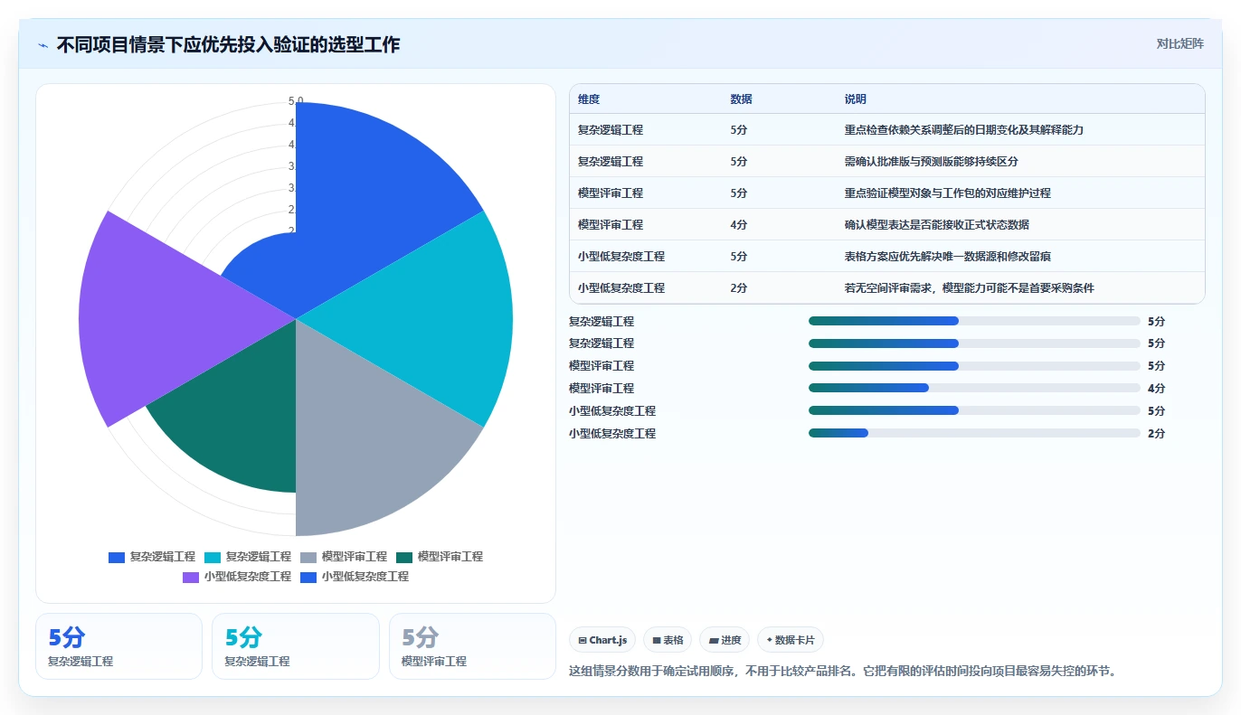1241x715 pixels.
Task: Click the 2分 cell in the table
Action: (739, 288)
